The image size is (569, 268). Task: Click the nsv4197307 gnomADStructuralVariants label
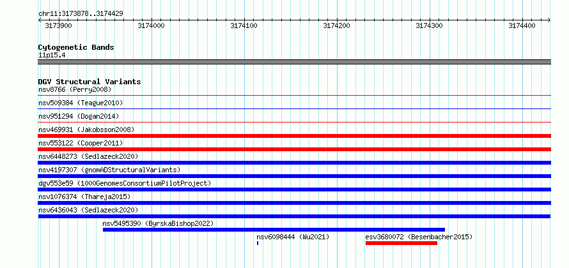click(x=109, y=170)
